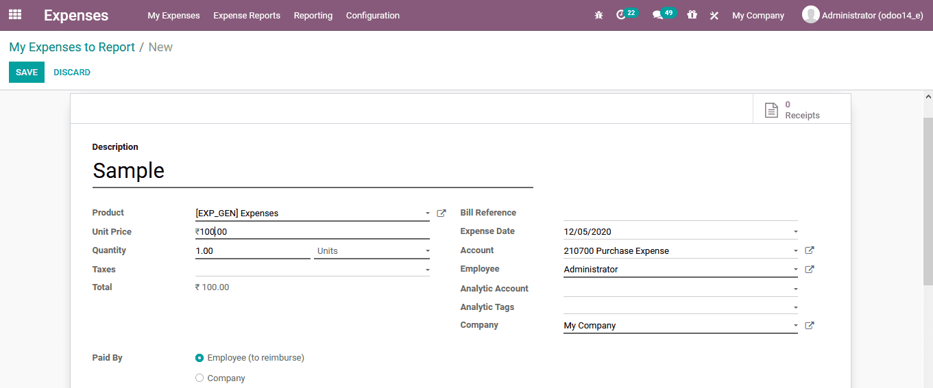The image size is (933, 388).
Task: Open Administrator (odoo14_e) user menu
Action: pyautogui.click(x=863, y=15)
